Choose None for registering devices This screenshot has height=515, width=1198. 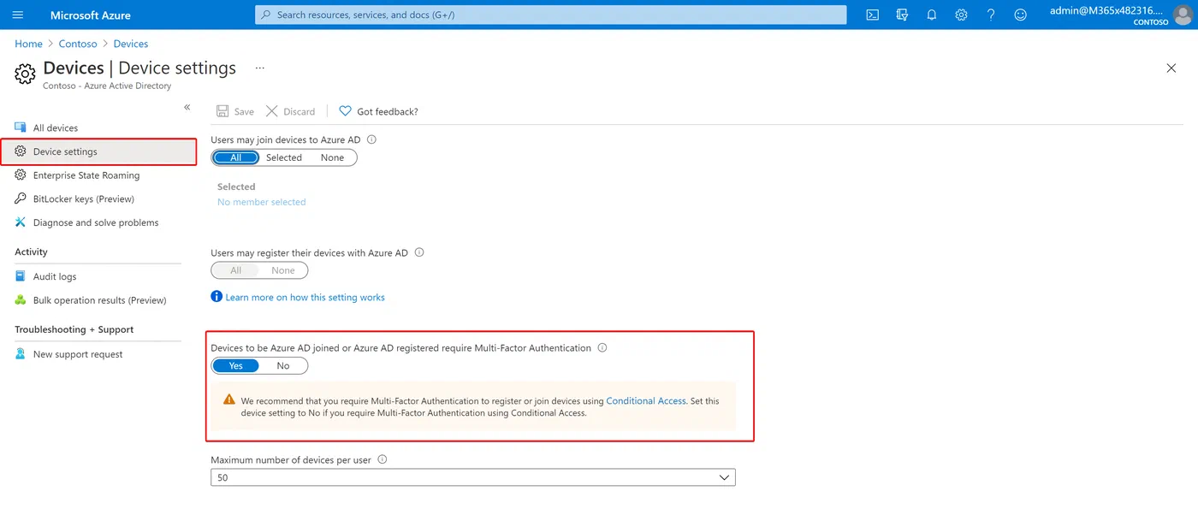[283, 270]
